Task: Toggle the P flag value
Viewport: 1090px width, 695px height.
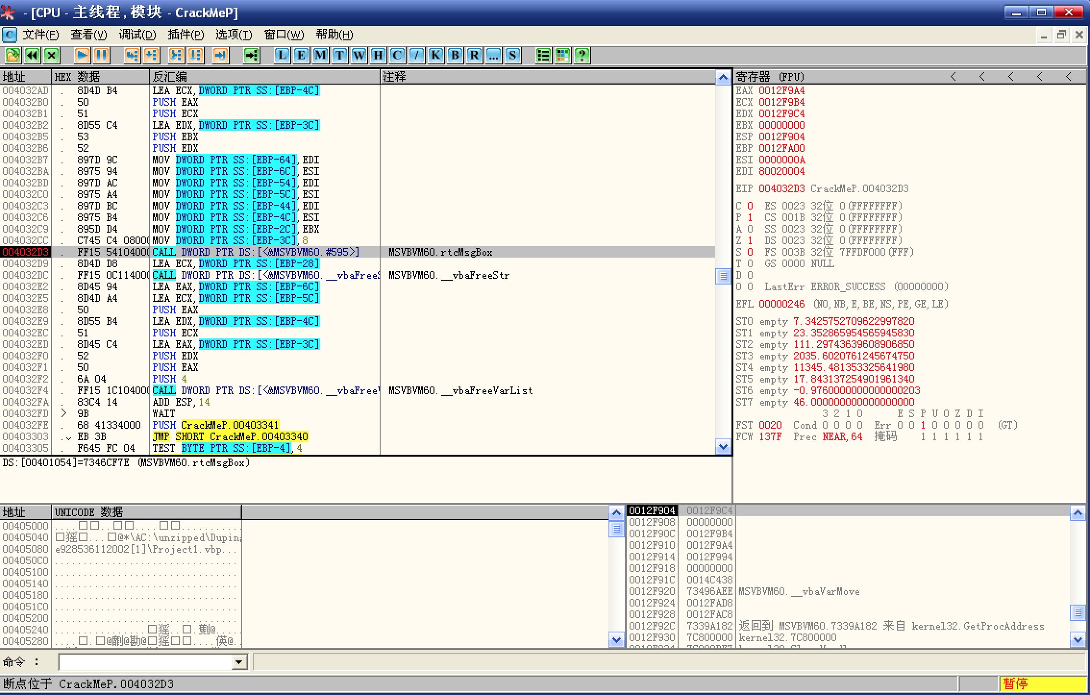Action: (750, 217)
